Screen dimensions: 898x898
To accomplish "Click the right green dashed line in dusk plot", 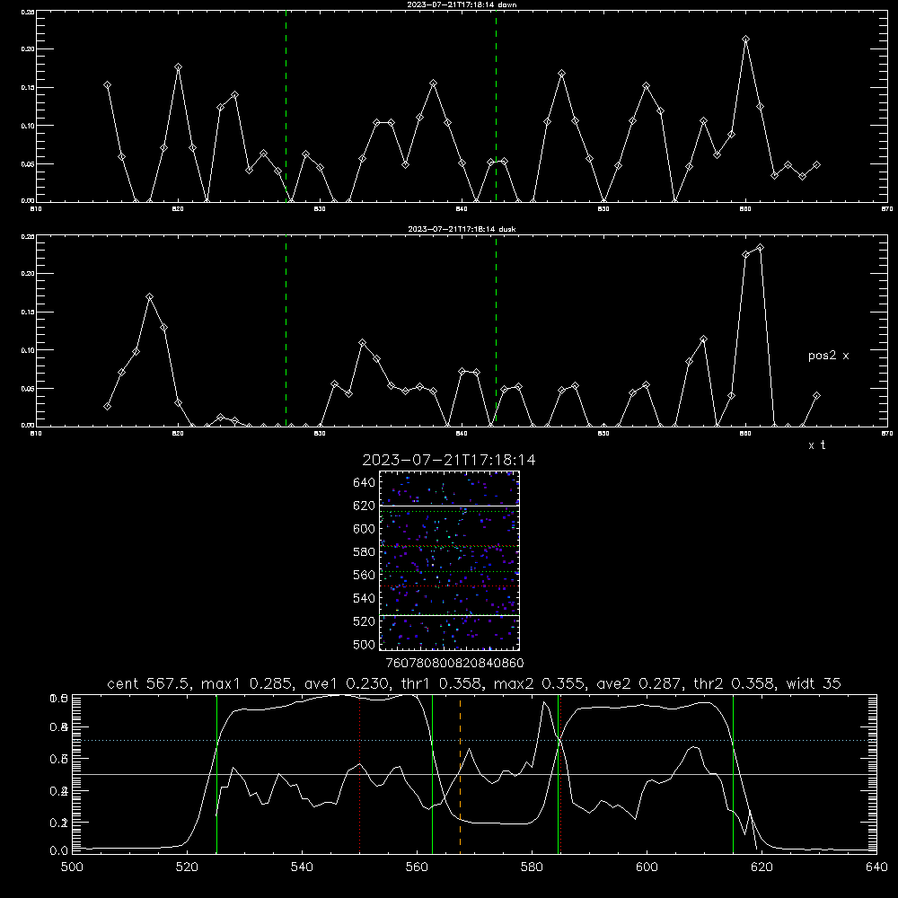I will [496, 330].
